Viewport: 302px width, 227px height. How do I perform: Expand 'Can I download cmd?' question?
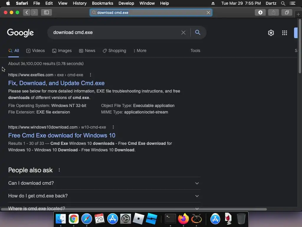104,183
